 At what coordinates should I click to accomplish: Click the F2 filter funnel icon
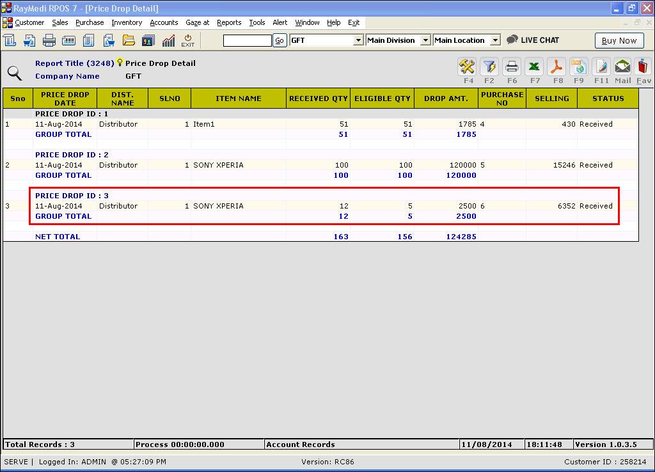point(489,67)
